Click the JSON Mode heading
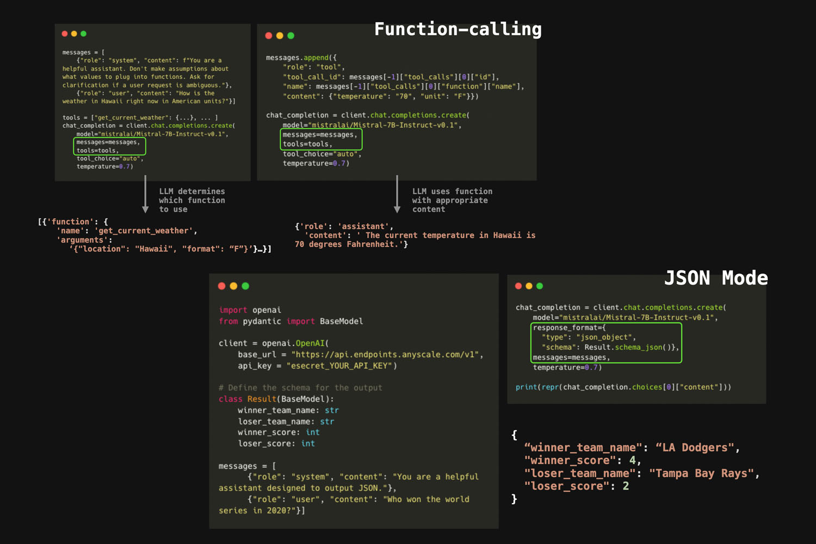This screenshot has width=816, height=544. tap(716, 278)
